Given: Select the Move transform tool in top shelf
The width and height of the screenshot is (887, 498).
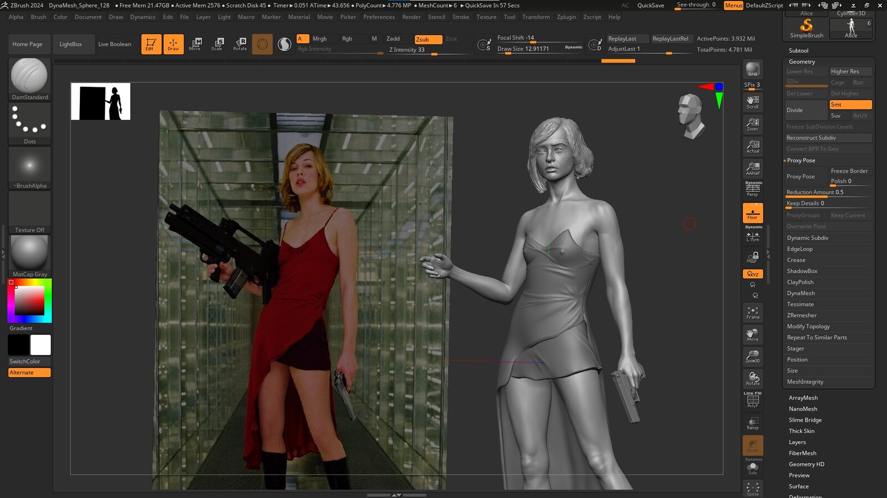Looking at the screenshot, I should (x=195, y=44).
